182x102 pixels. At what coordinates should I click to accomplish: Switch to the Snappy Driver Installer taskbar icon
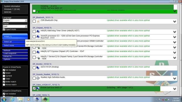[x=45, y=99]
